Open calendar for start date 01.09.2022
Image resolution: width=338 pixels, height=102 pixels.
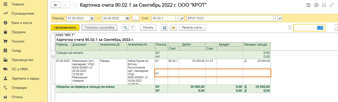(x=92, y=19)
